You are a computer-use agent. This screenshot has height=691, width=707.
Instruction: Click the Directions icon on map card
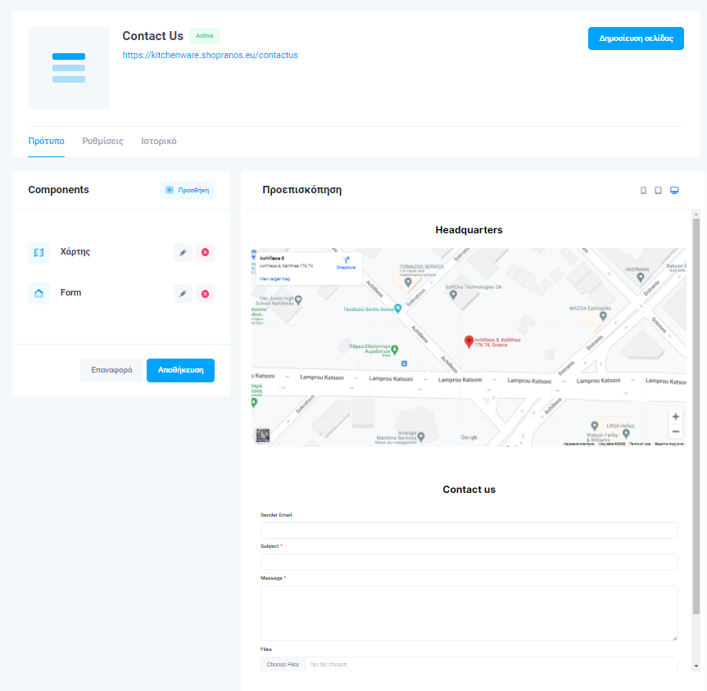(x=346, y=262)
